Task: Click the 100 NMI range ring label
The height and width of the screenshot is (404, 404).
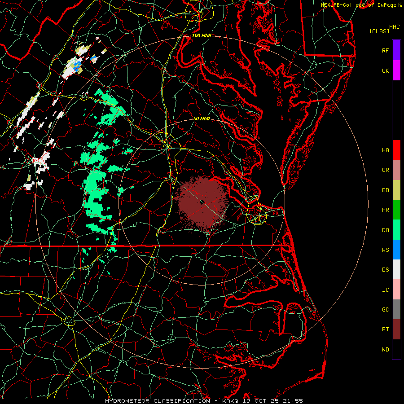Action: [202, 35]
